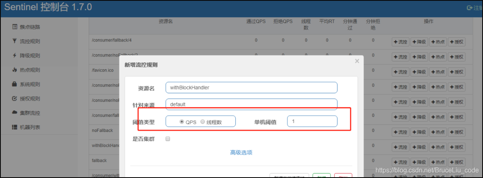
Task: Click +流控 in the /favicon.ico row
Action: 401,72
